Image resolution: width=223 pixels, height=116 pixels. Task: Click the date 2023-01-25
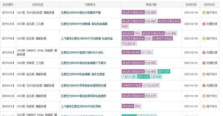click(x=191, y=86)
